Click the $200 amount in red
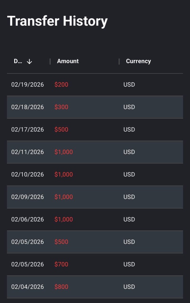 coord(61,85)
